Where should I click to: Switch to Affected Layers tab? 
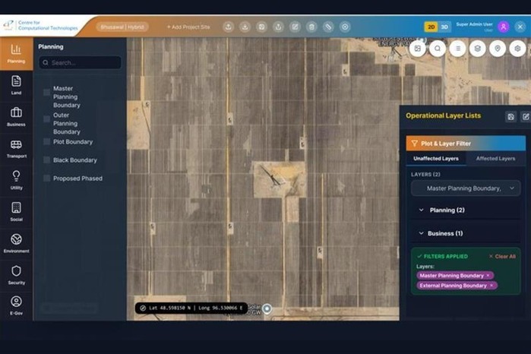click(495, 159)
